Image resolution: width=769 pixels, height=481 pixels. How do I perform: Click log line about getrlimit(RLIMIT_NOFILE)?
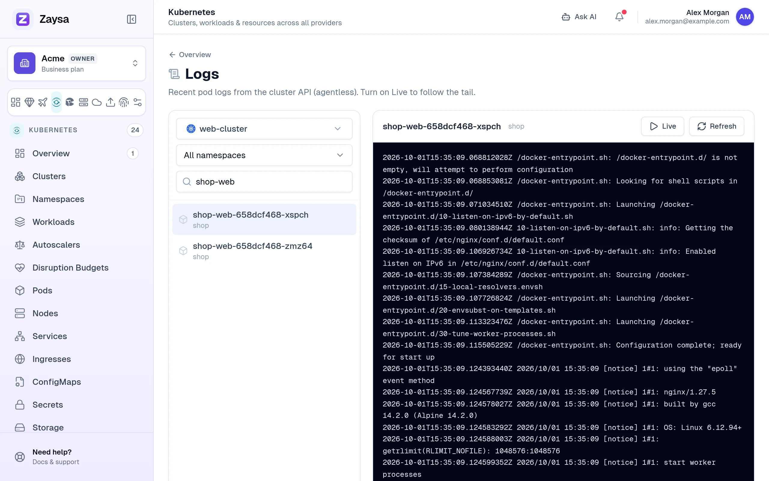pos(521,445)
